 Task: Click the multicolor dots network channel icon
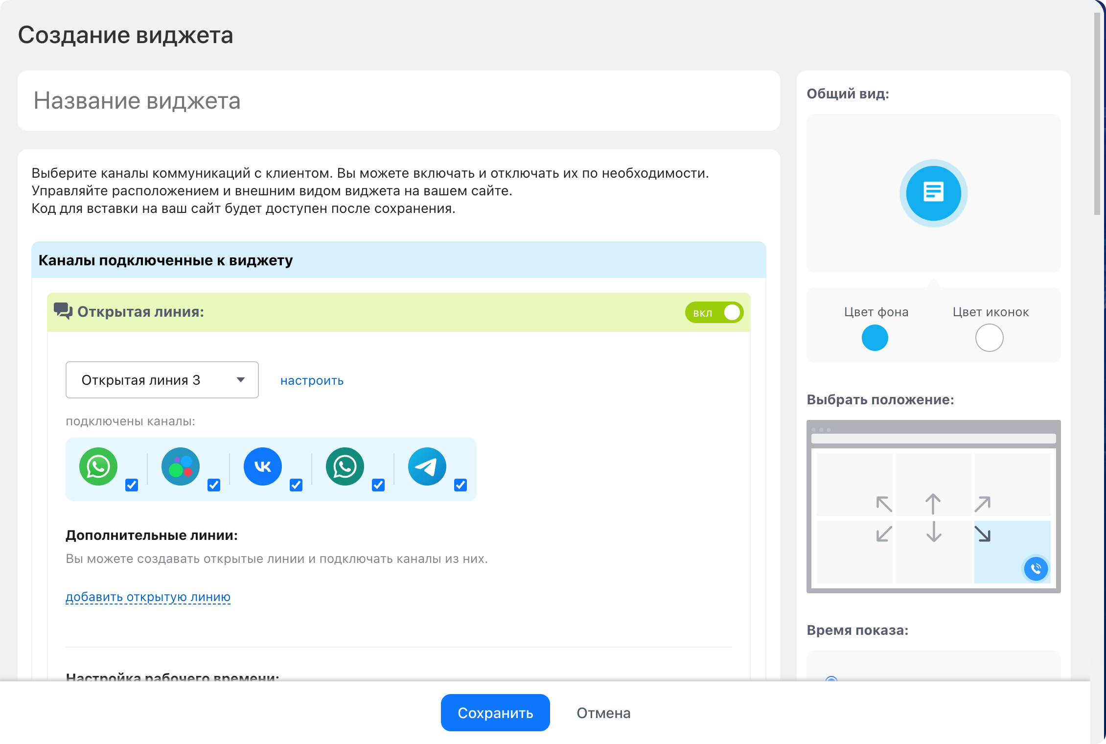181,466
